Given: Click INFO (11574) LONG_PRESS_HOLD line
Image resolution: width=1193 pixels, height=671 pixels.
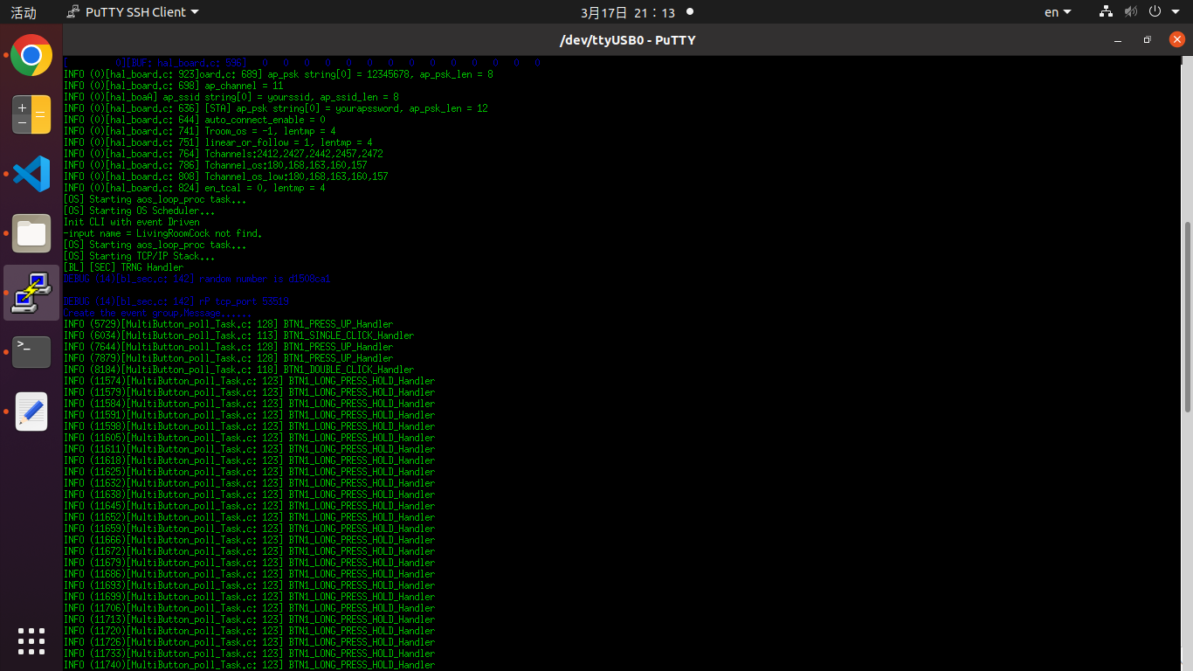Looking at the screenshot, I should pos(249,381).
